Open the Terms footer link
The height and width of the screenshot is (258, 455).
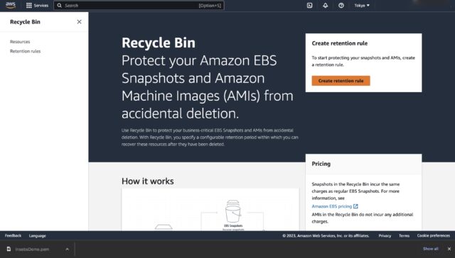pyautogui.click(x=404, y=236)
